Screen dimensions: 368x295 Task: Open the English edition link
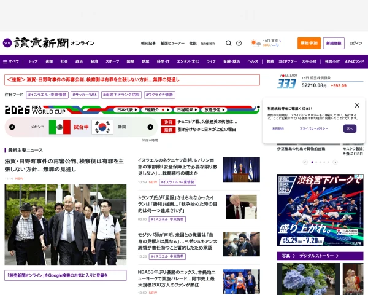tap(208, 43)
